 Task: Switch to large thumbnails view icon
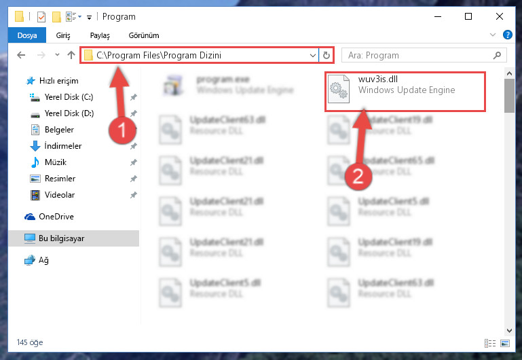click(505, 343)
